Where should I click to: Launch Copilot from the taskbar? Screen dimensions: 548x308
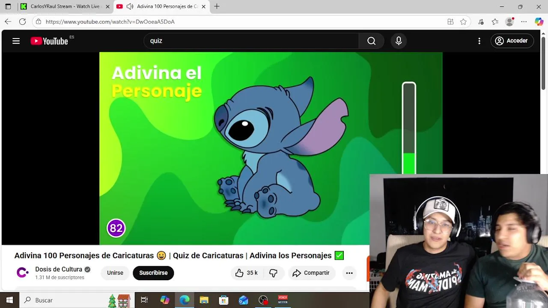coord(164,300)
